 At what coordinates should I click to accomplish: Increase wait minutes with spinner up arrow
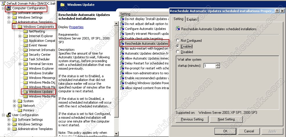[218, 64]
